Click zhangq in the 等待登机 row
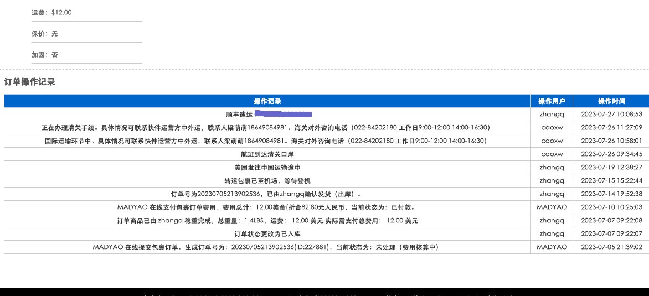This screenshot has height=296, width=649. point(552,181)
